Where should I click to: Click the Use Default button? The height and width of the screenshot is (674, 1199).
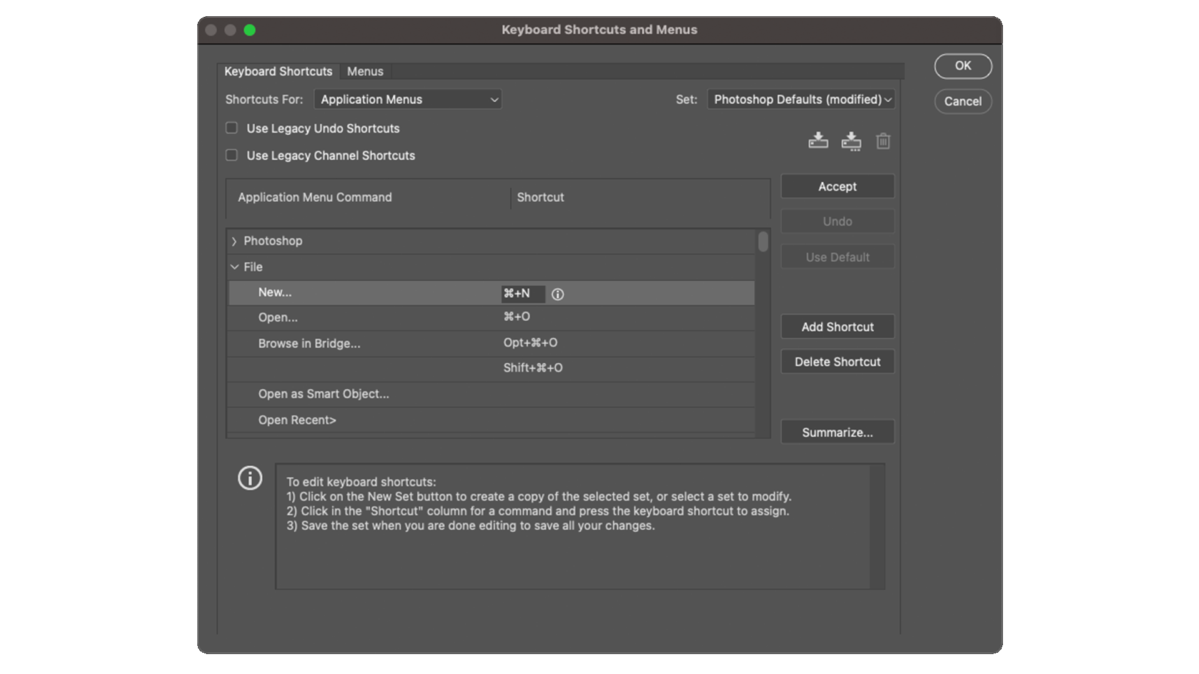click(x=837, y=257)
